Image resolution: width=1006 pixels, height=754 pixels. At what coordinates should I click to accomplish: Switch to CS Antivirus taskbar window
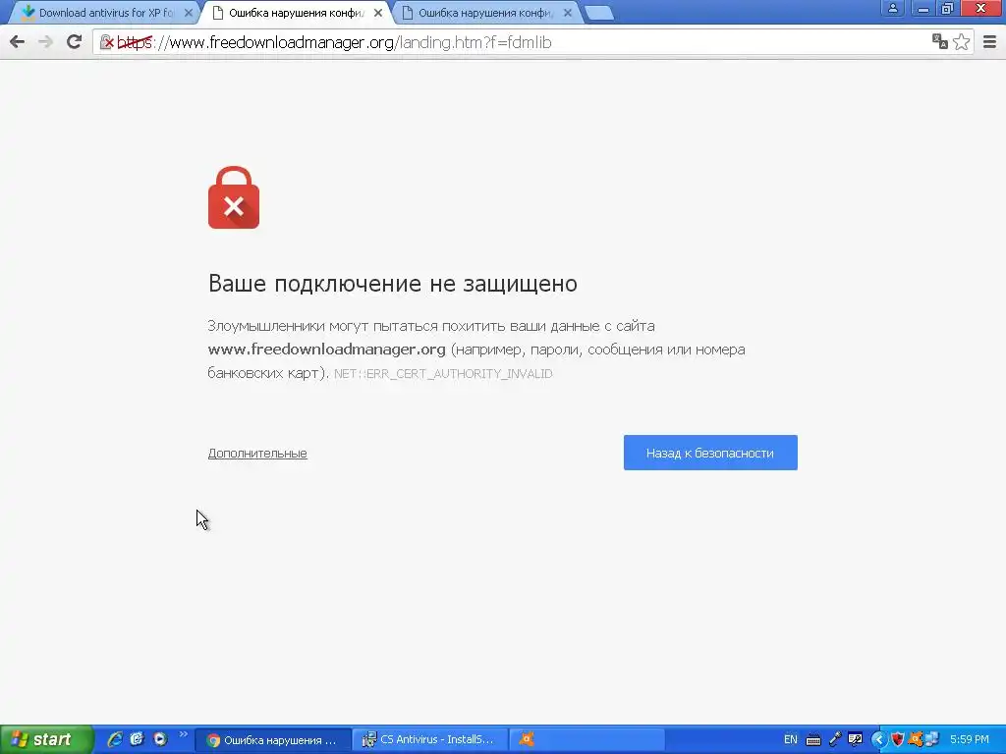(x=430, y=739)
